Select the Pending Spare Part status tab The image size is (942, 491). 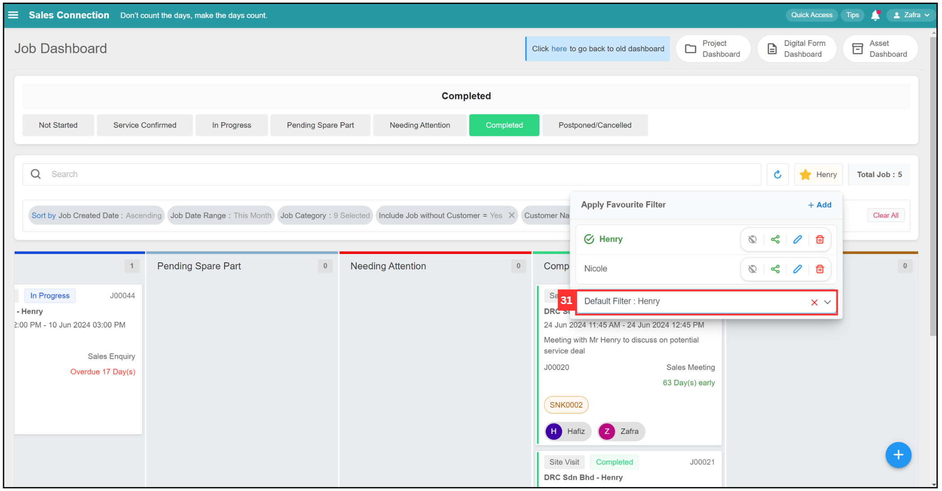point(320,125)
